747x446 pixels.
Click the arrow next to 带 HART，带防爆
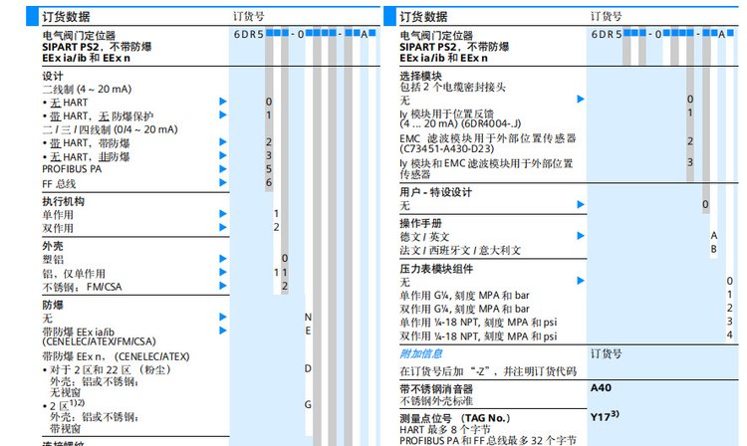(223, 142)
